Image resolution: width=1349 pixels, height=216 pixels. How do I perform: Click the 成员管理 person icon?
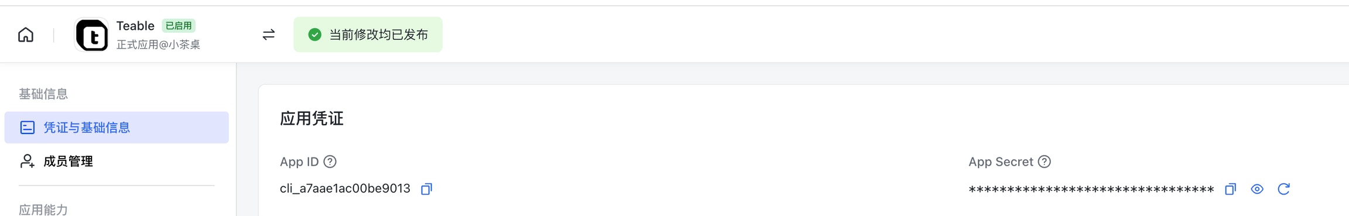pos(28,161)
